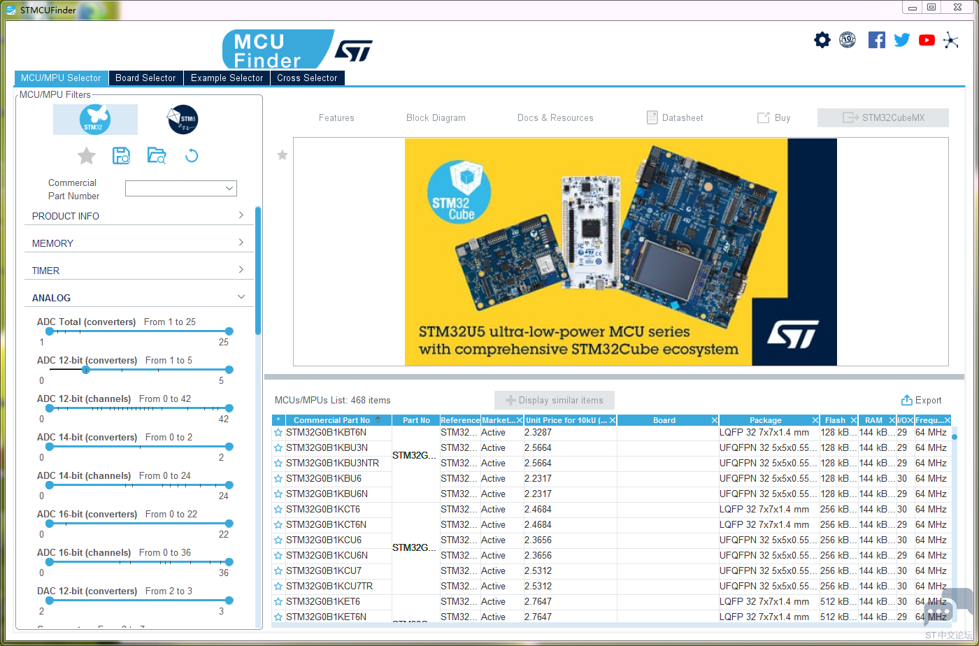
Task: Click the save search icon
Action: pyautogui.click(x=122, y=155)
